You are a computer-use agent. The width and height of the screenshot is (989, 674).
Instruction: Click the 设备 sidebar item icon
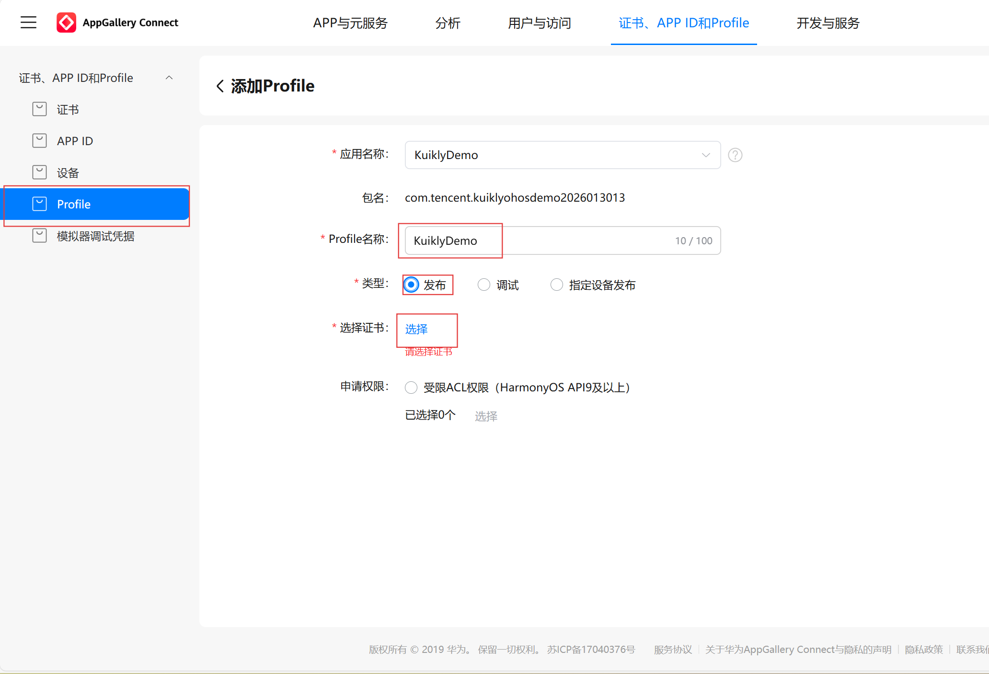point(39,172)
